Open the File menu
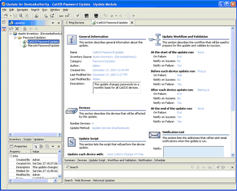This screenshot has height=191, width=237. coord(4,9)
